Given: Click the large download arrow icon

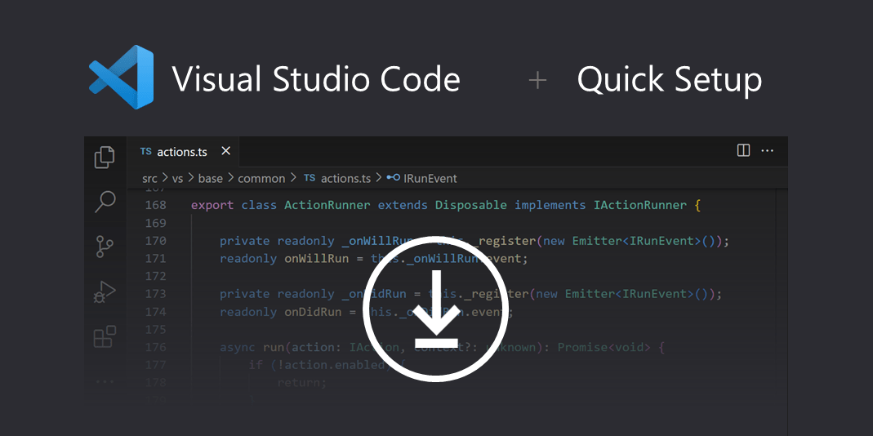Looking at the screenshot, I should (x=436, y=309).
